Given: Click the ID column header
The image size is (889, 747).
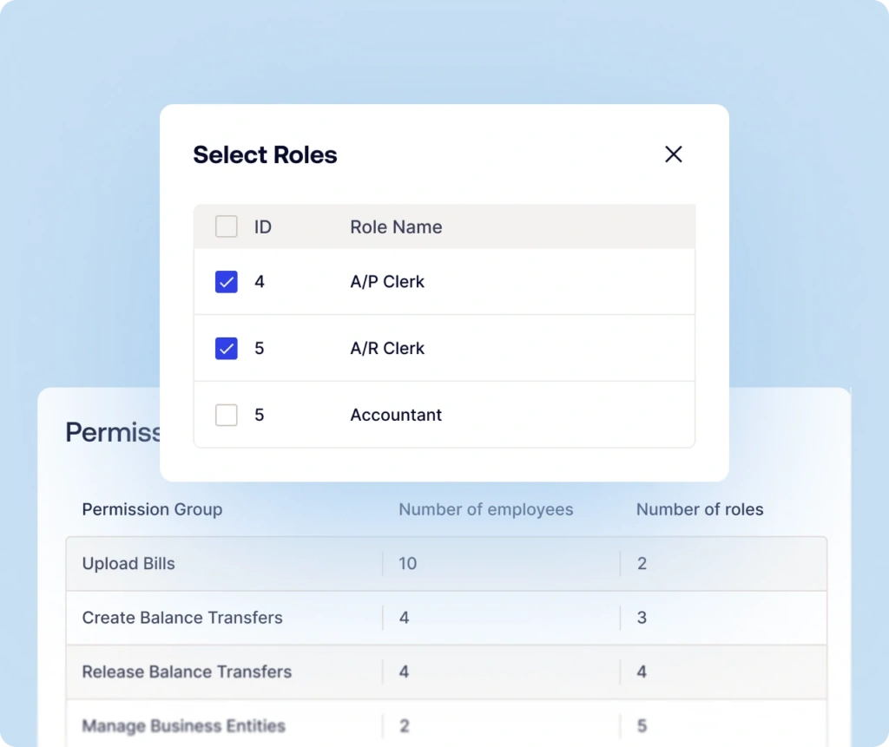Looking at the screenshot, I should click(x=263, y=227).
